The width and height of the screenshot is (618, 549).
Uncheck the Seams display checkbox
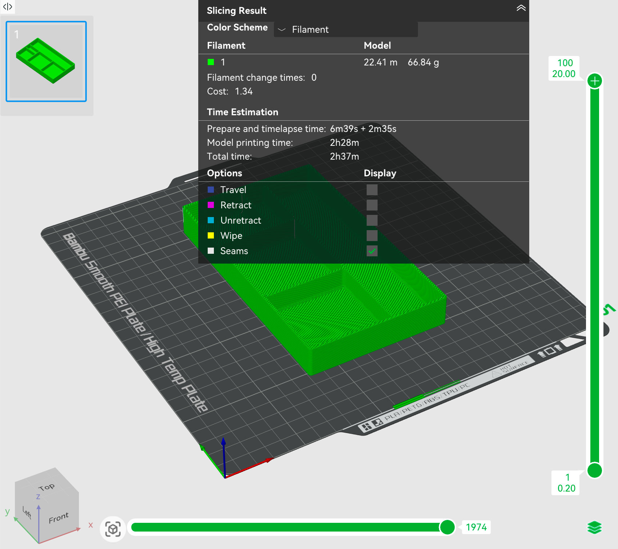pyautogui.click(x=372, y=251)
